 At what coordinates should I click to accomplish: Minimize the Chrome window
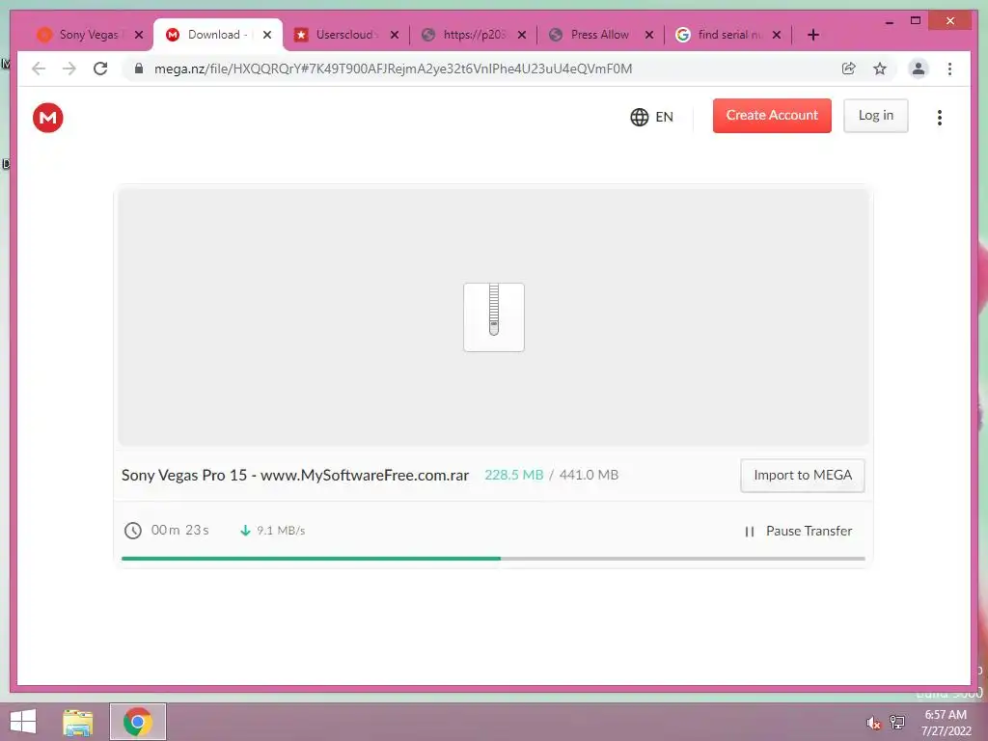[889, 21]
